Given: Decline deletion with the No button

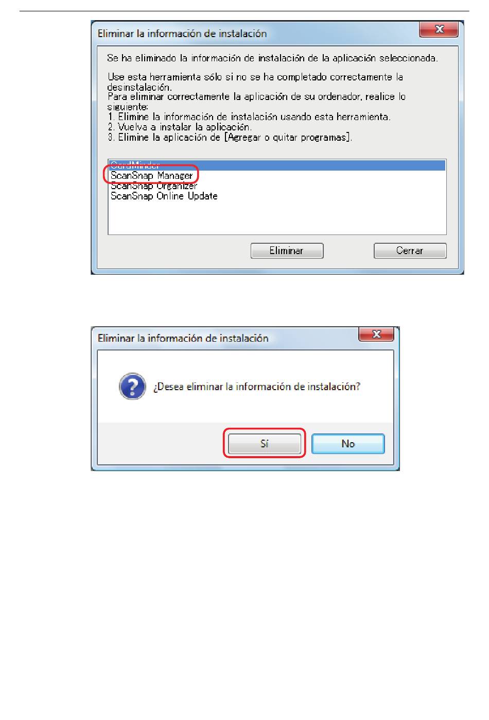Looking at the screenshot, I should (348, 444).
